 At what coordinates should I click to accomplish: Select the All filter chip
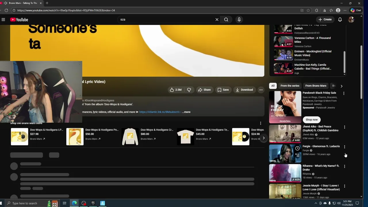273,86
